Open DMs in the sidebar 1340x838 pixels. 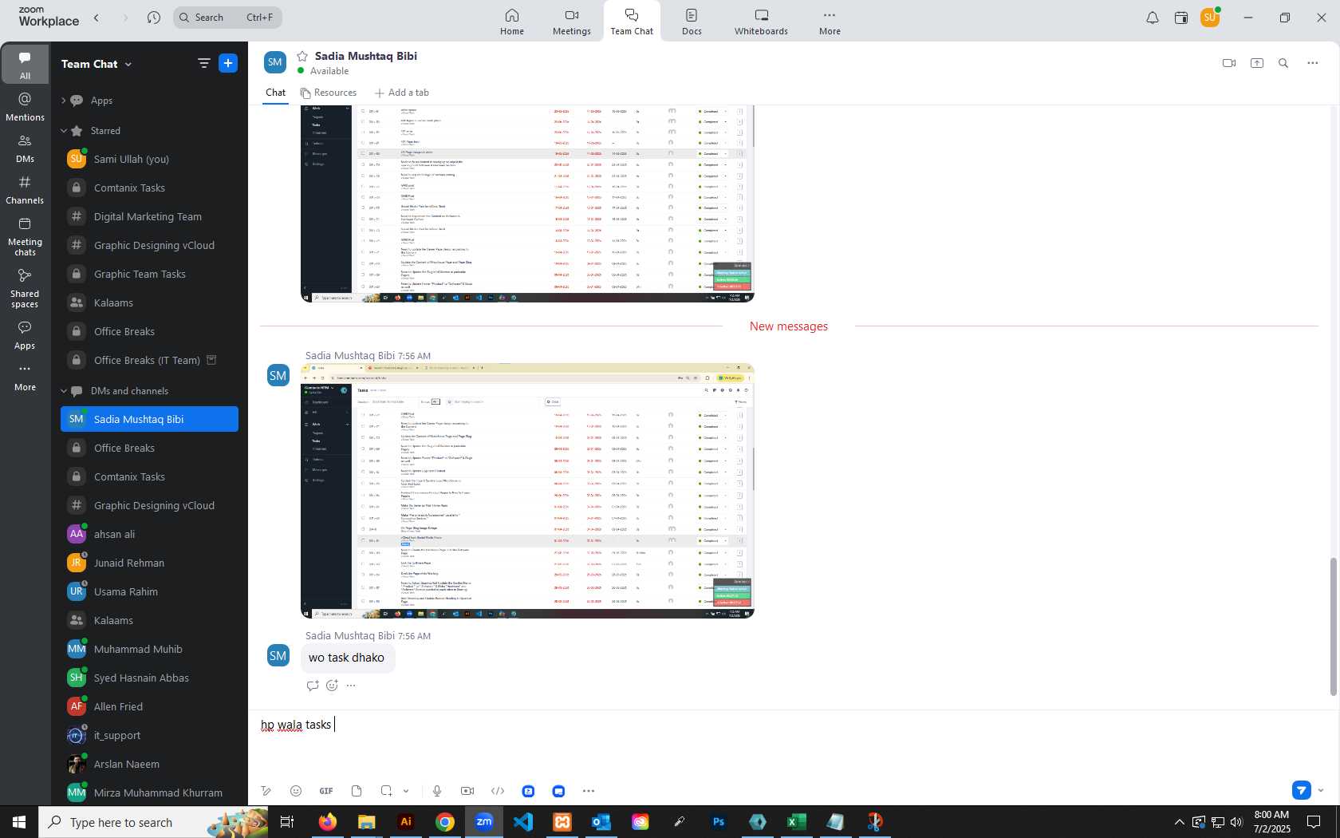tap(25, 148)
